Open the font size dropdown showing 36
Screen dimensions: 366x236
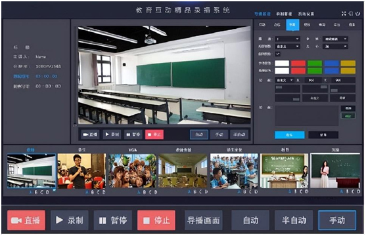coord(335,47)
